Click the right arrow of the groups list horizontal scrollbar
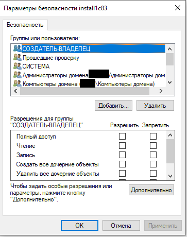This screenshot has width=188, height=237. [x=161, y=91]
